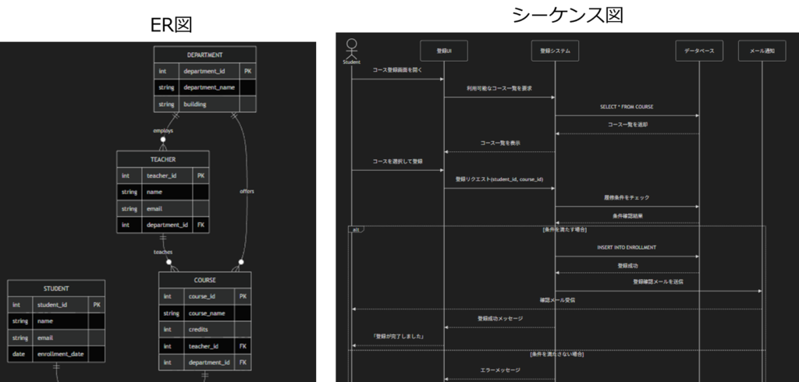Select the エラーメッセージ message label
The height and width of the screenshot is (382, 799).
[499, 370]
